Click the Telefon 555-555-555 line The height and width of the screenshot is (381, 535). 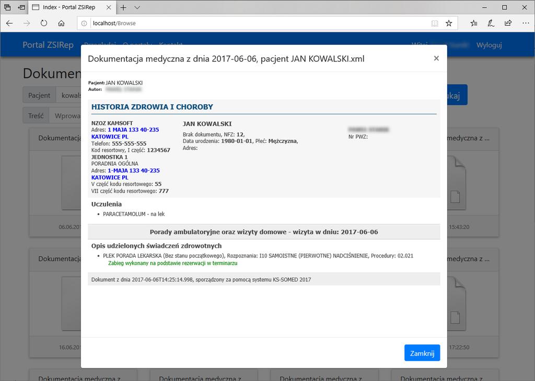pyautogui.click(x=119, y=144)
